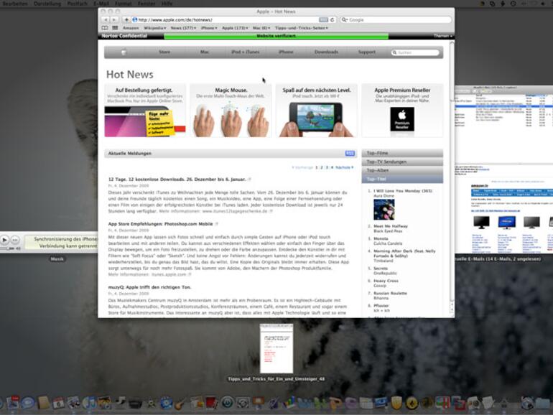Open iChat bubble icon in dock
Screen dimensions: 553x415
click(28, 402)
